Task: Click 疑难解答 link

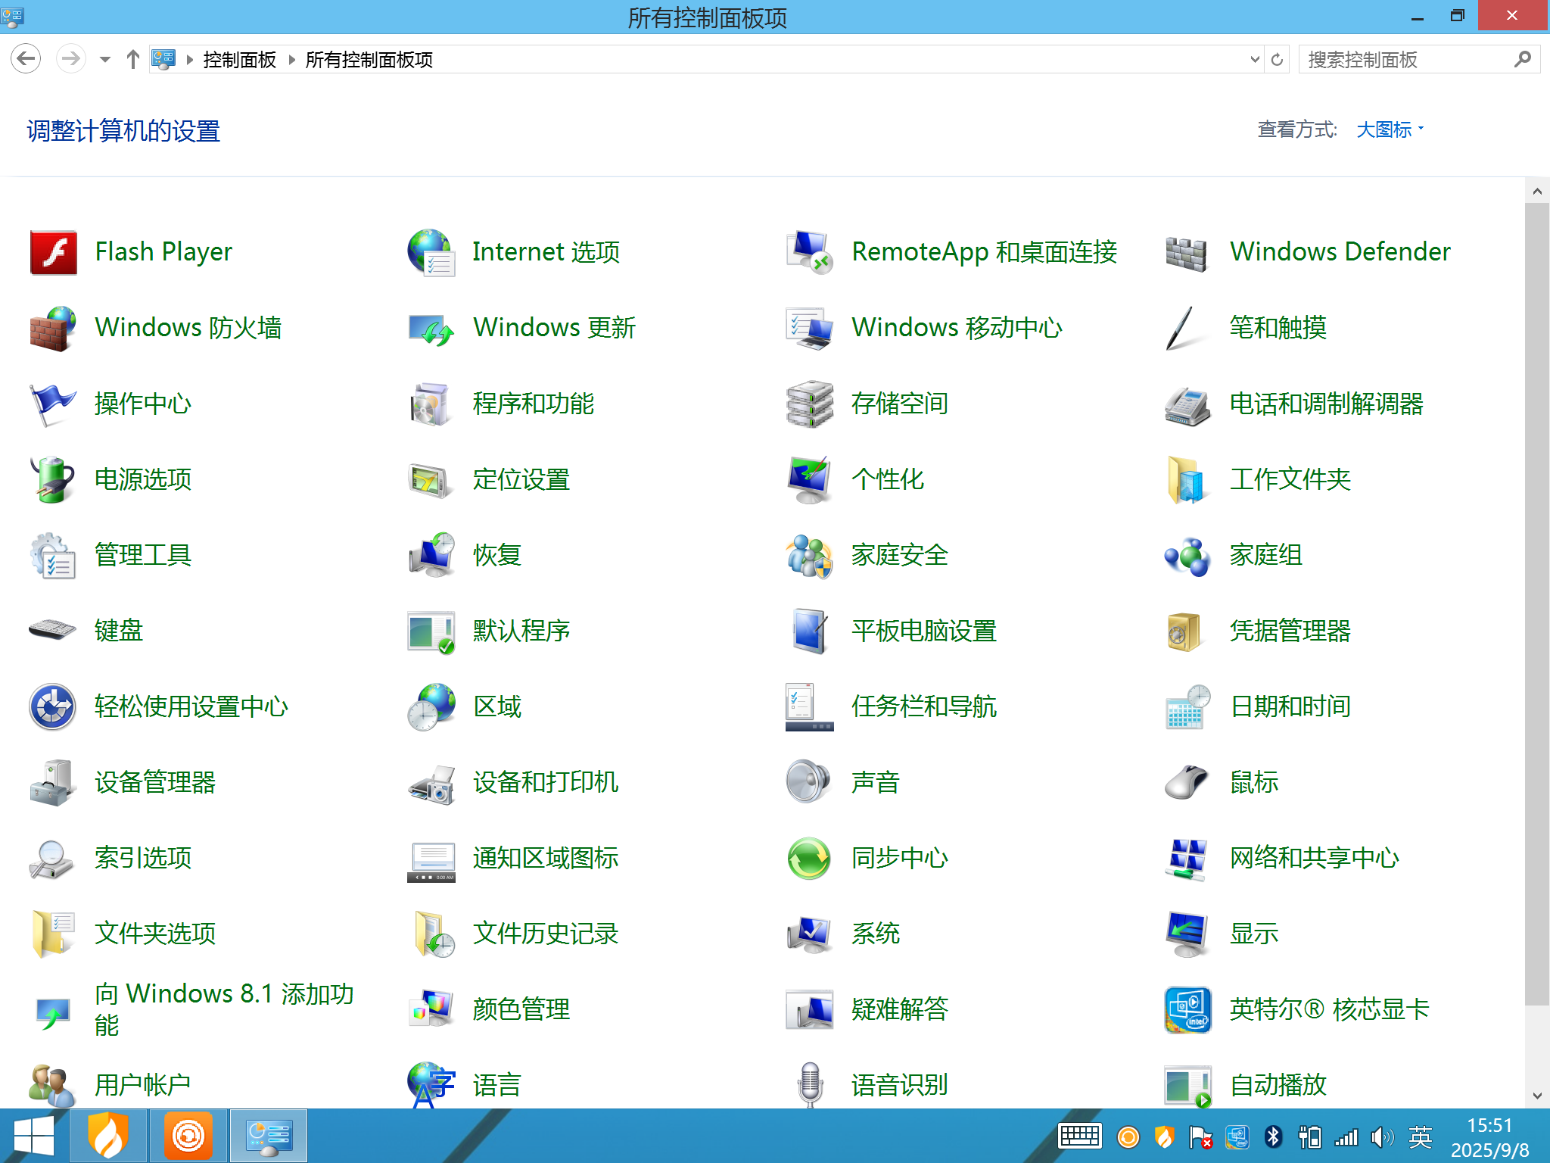Action: (899, 1009)
